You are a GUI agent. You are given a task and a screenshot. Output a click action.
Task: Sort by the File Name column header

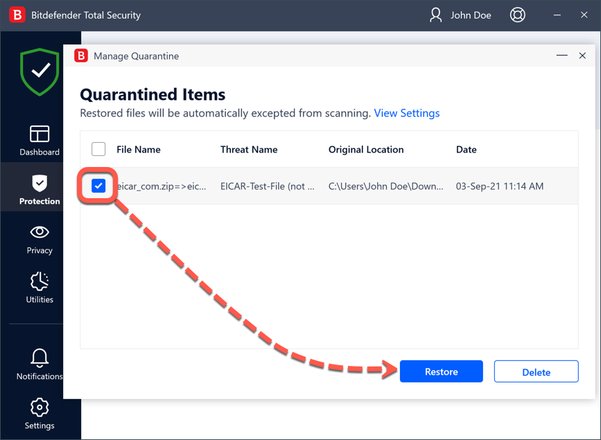coord(139,150)
